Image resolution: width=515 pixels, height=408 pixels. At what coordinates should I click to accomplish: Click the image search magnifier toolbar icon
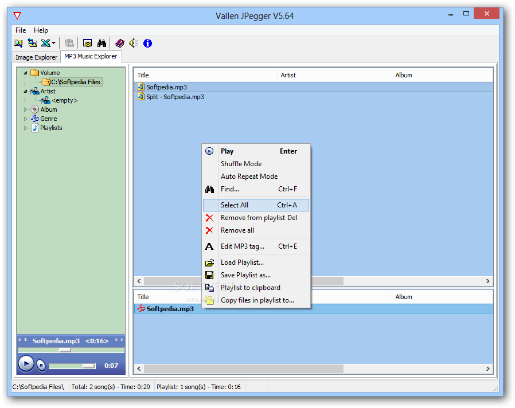[18, 43]
